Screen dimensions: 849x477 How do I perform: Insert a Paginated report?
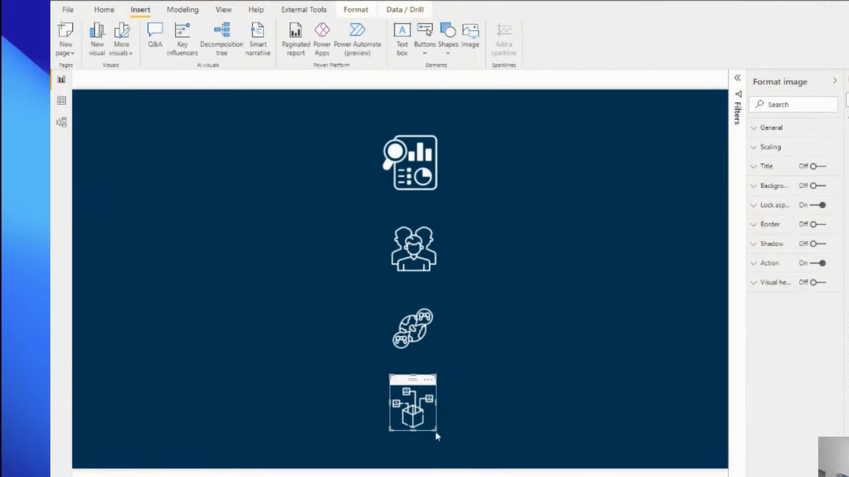click(296, 39)
